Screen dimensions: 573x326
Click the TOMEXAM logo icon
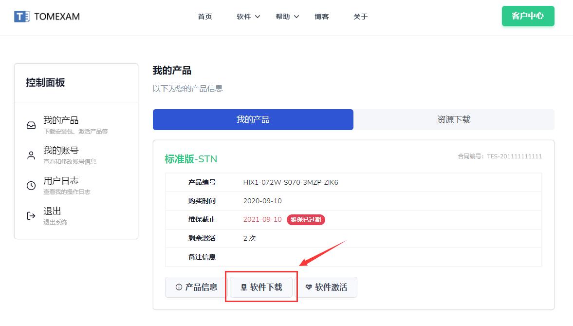[22, 17]
